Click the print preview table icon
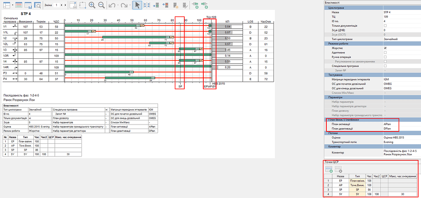The width and height of the screenshot is (421, 198). coord(37,5)
